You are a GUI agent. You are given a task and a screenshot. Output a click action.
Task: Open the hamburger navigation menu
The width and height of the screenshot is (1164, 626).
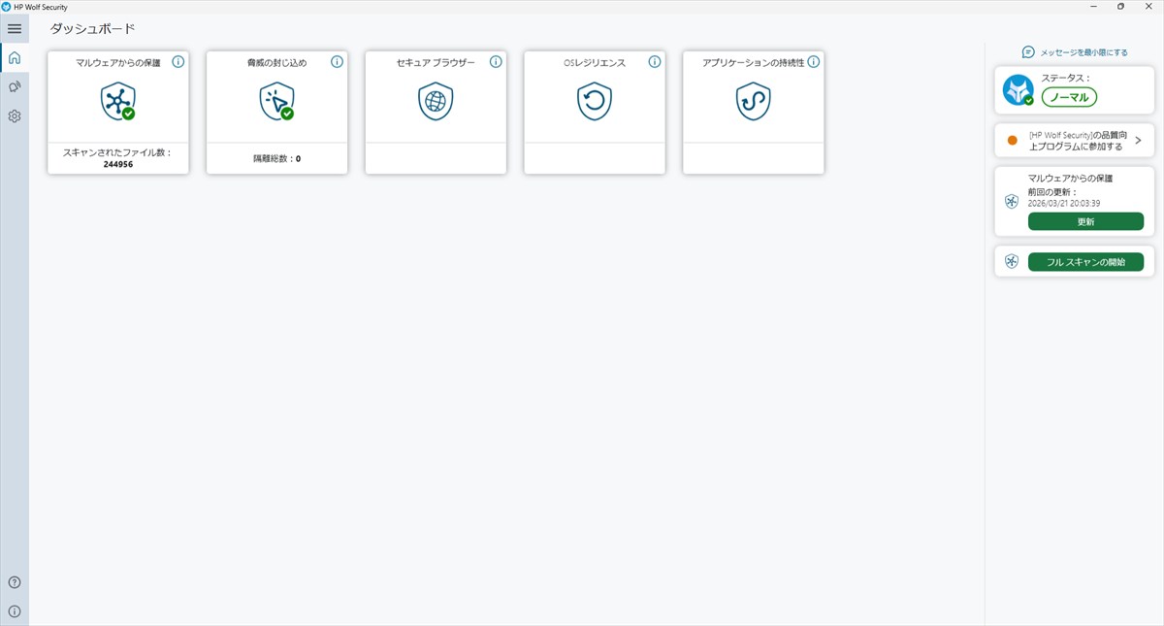(x=15, y=29)
